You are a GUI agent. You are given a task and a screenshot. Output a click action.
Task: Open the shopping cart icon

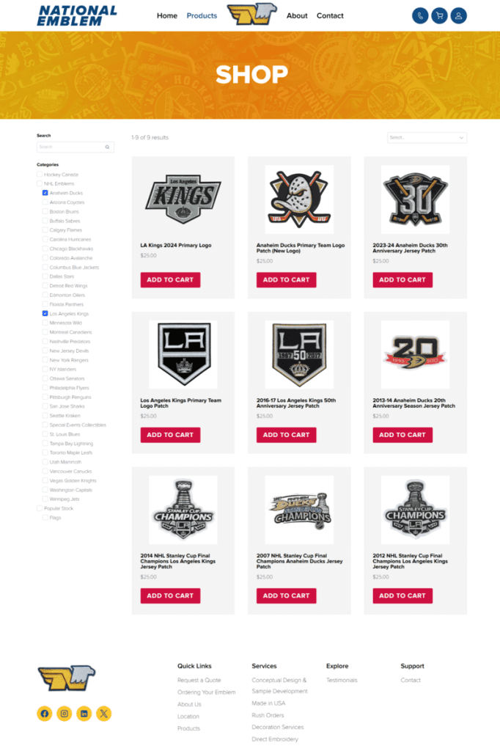[439, 15]
